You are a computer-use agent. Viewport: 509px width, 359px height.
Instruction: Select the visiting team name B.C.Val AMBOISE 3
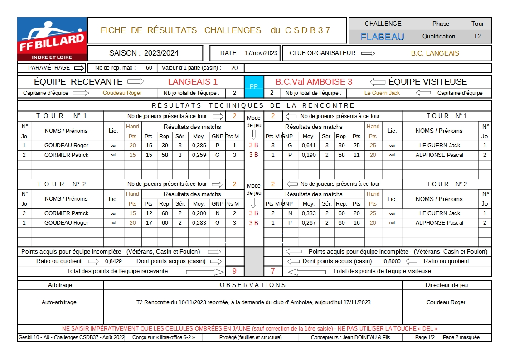314,82
